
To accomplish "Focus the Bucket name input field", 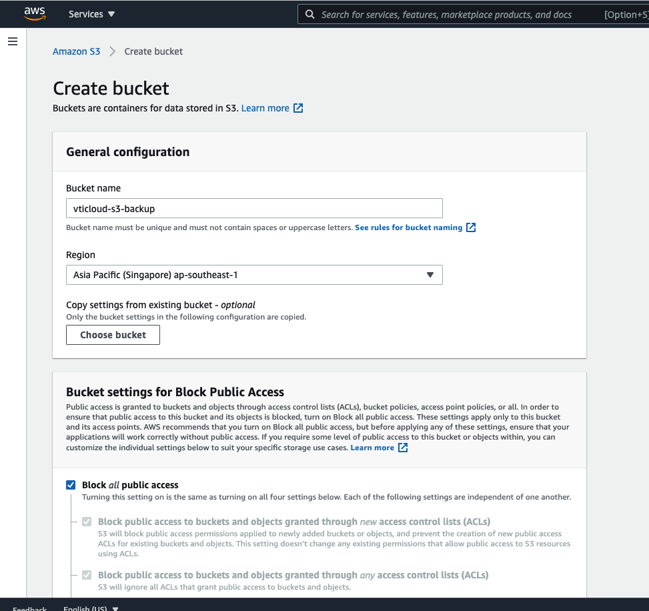I will [x=254, y=208].
